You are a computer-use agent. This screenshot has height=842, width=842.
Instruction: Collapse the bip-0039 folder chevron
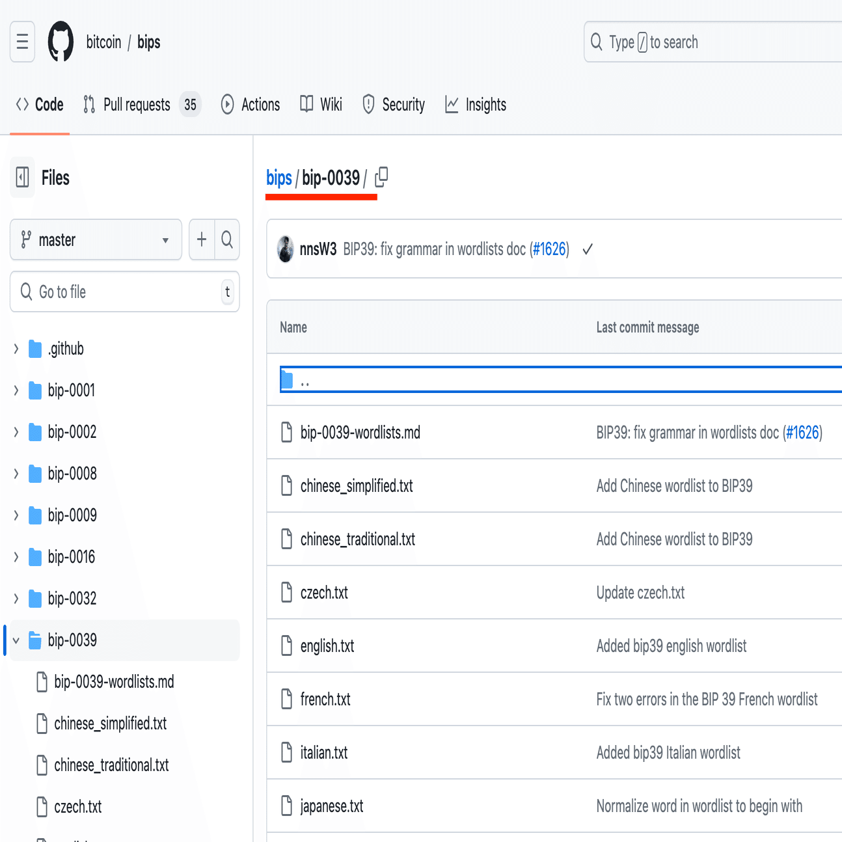point(16,641)
